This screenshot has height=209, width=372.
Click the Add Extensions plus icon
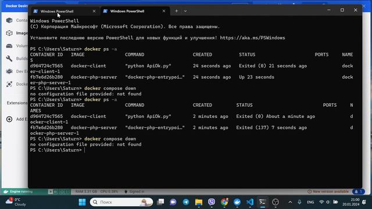[x=9, y=119]
